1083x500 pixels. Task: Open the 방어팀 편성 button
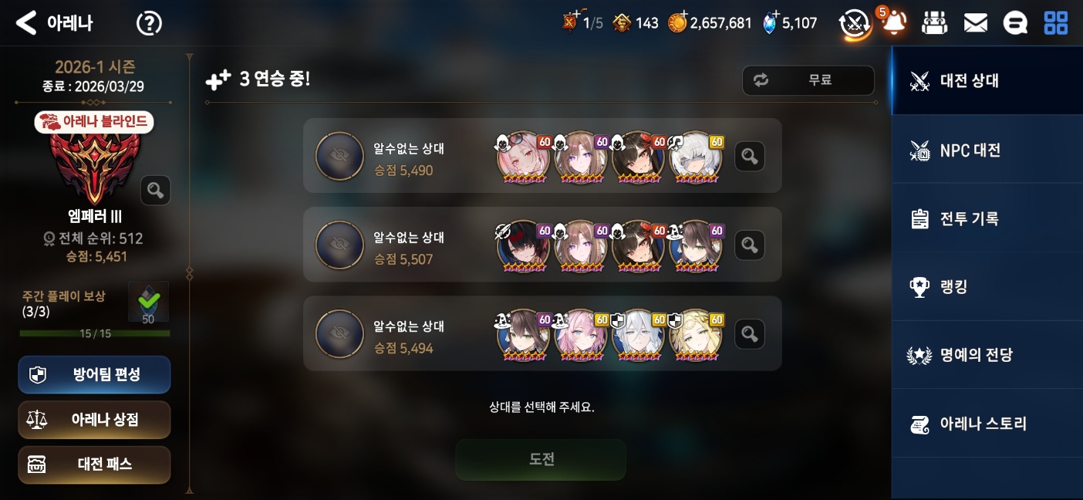pos(94,375)
